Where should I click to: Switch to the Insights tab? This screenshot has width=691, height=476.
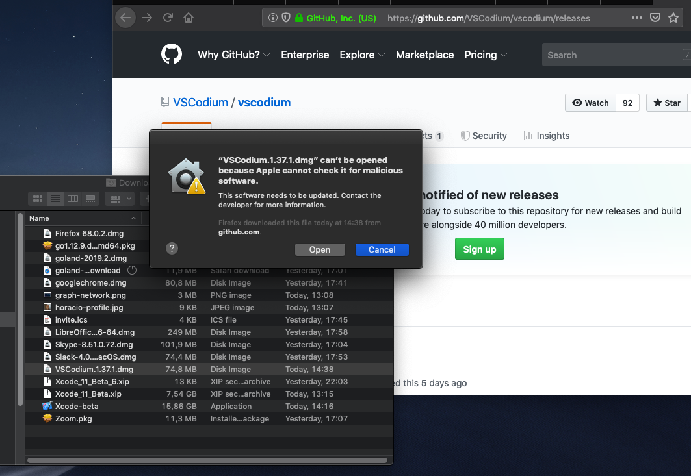coord(547,136)
